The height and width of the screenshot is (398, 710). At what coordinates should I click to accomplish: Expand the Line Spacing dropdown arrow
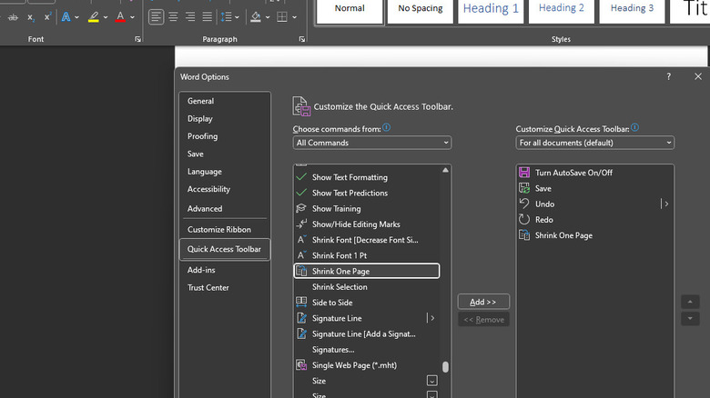click(237, 17)
